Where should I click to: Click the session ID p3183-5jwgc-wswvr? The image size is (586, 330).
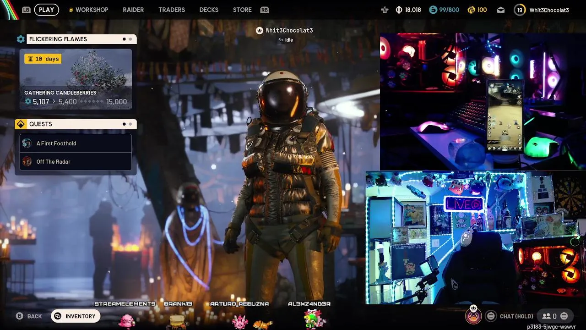tap(551, 327)
